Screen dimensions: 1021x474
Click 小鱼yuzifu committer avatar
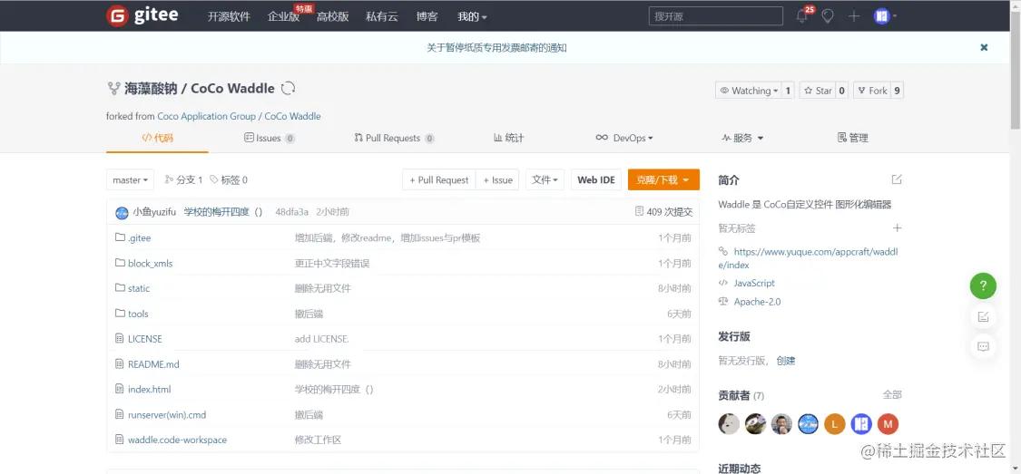click(122, 213)
